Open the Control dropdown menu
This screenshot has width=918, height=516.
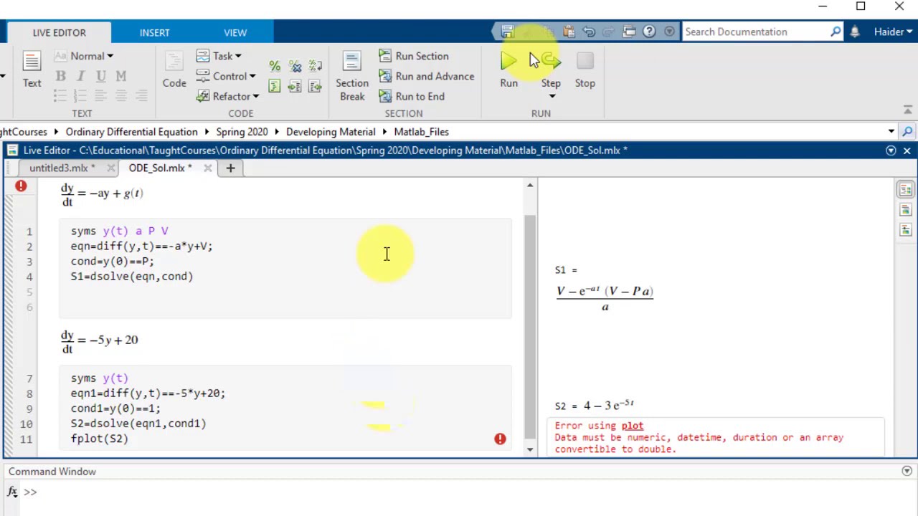coord(226,76)
